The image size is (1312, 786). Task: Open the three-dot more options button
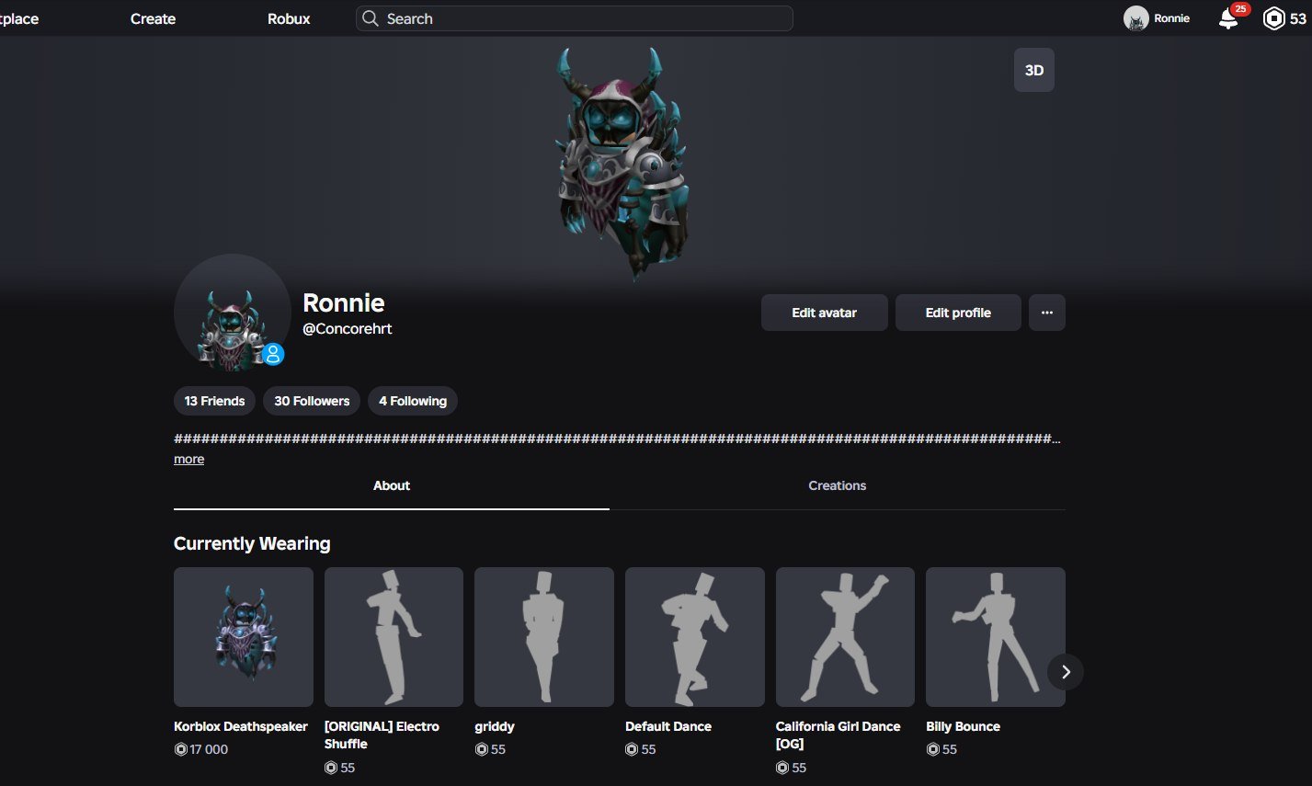1046,313
